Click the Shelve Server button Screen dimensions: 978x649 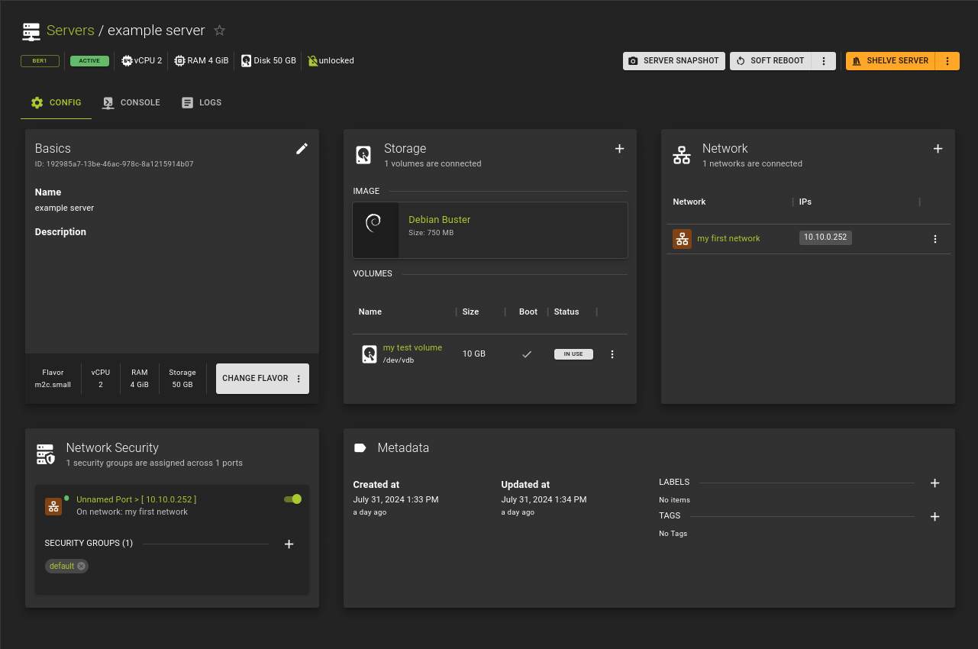click(x=890, y=61)
